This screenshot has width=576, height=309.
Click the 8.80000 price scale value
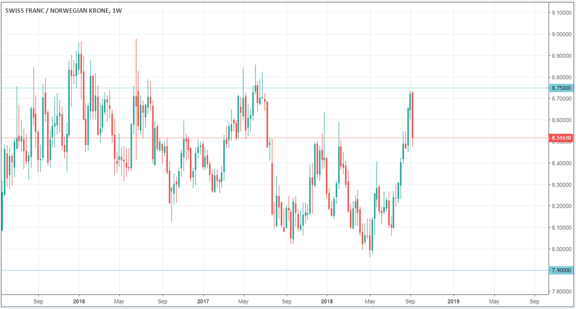pyautogui.click(x=562, y=77)
